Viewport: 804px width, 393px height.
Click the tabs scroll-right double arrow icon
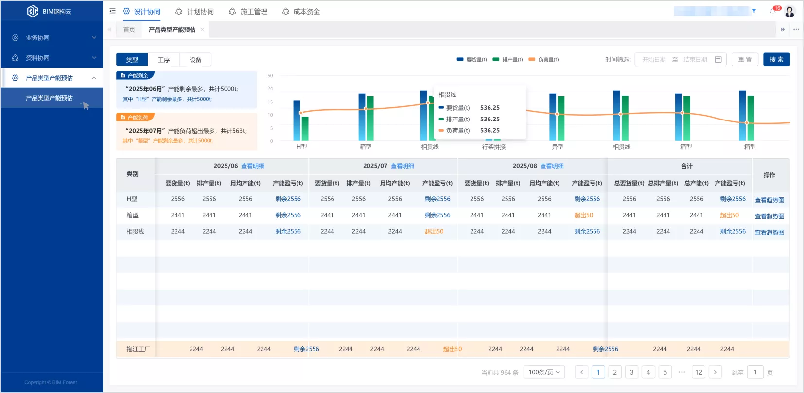pyautogui.click(x=783, y=29)
